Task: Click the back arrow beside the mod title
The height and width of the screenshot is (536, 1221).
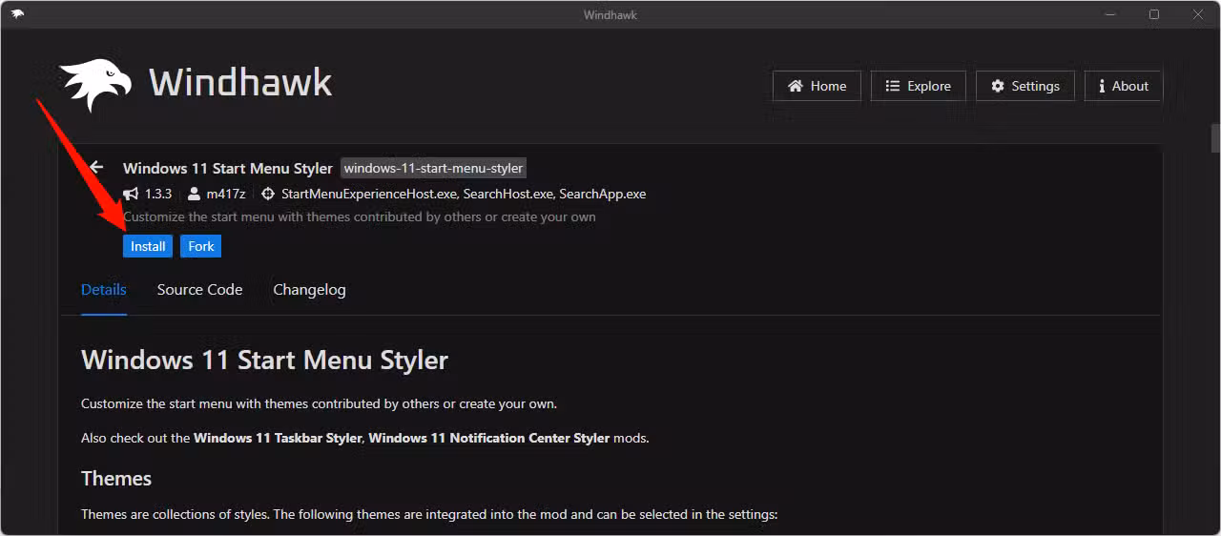Action: click(95, 168)
